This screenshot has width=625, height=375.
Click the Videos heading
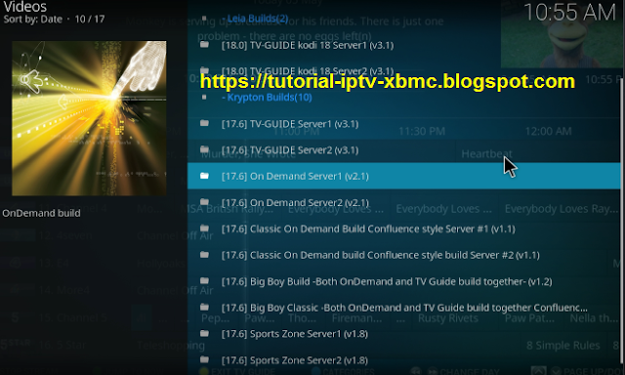click(x=25, y=7)
